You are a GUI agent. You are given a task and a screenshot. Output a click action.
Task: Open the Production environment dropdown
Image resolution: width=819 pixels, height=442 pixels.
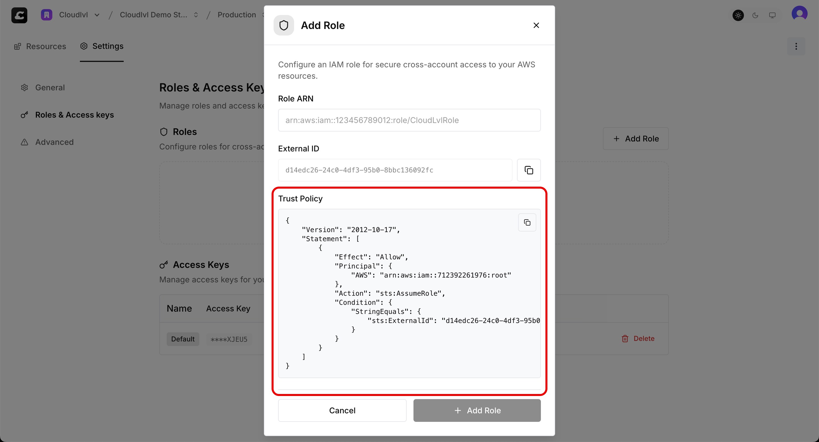(264, 14)
